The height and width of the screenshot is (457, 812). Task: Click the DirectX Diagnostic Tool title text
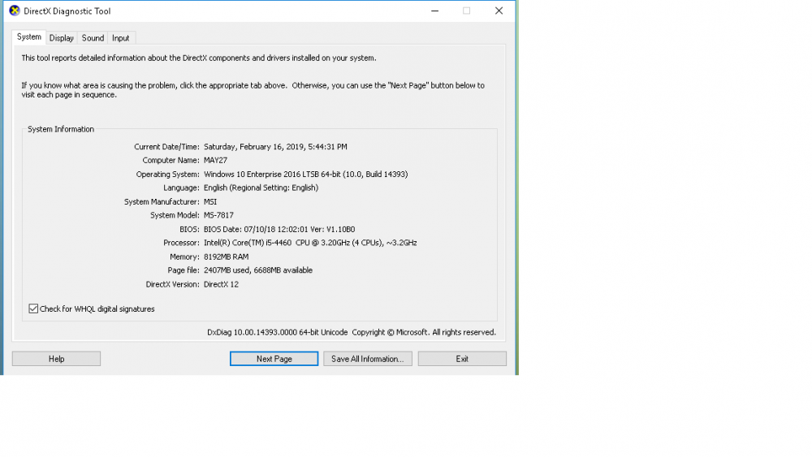(67, 11)
